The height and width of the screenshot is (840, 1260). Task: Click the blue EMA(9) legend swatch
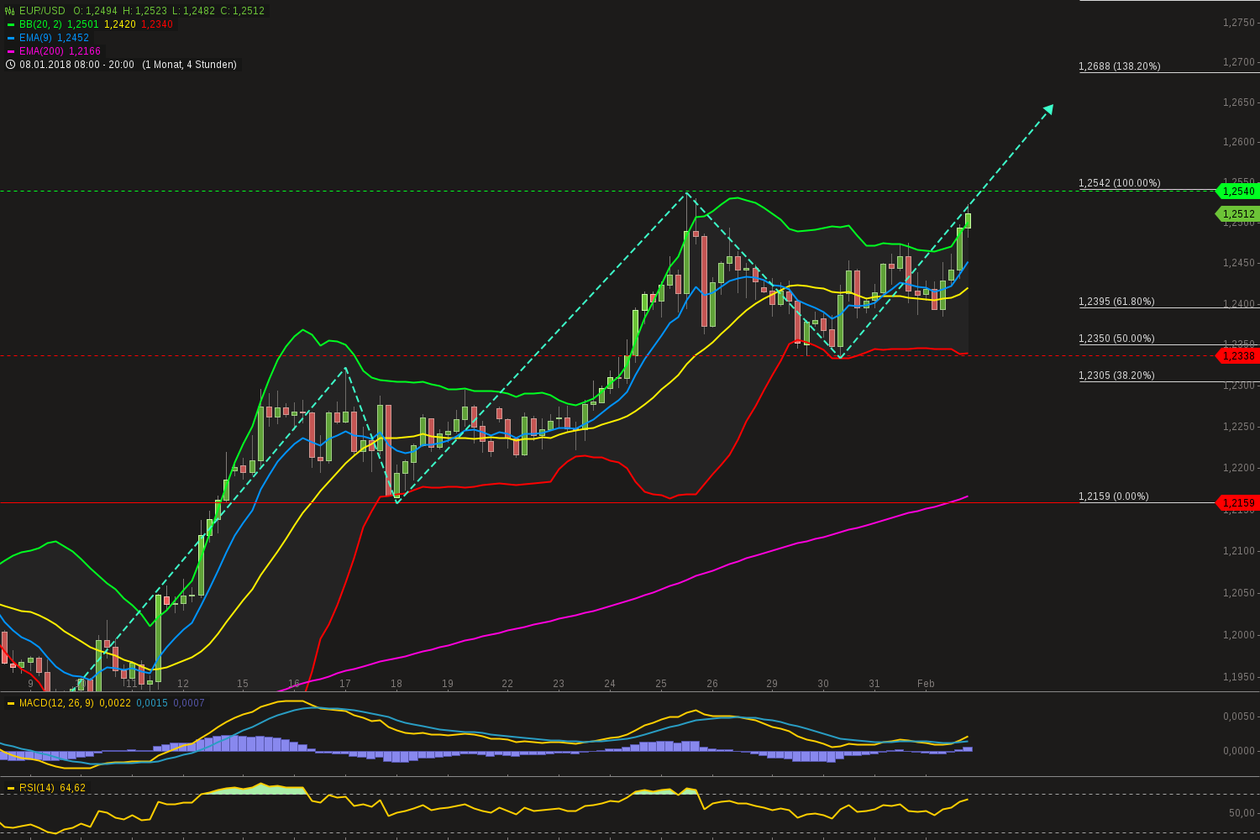coord(11,38)
